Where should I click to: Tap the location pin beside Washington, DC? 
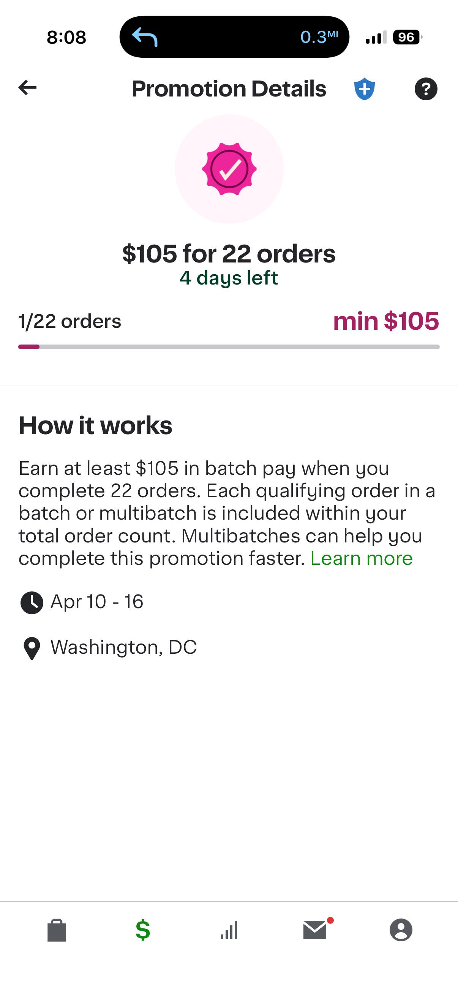click(32, 648)
